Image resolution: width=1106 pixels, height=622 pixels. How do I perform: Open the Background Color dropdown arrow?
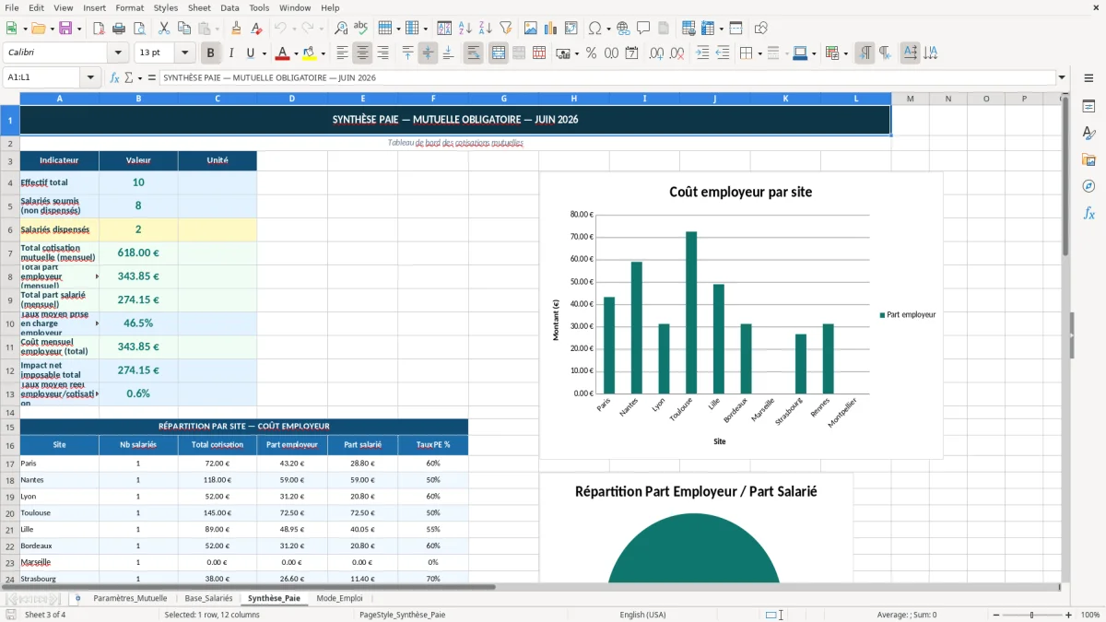click(x=324, y=53)
